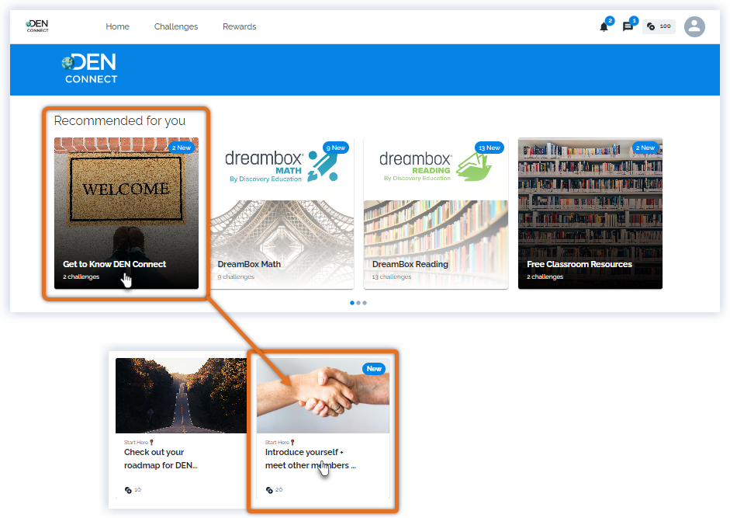This screenshot has width=730, height=518.
Task: Open the DreamBox Math card
Action: point(281,213)
